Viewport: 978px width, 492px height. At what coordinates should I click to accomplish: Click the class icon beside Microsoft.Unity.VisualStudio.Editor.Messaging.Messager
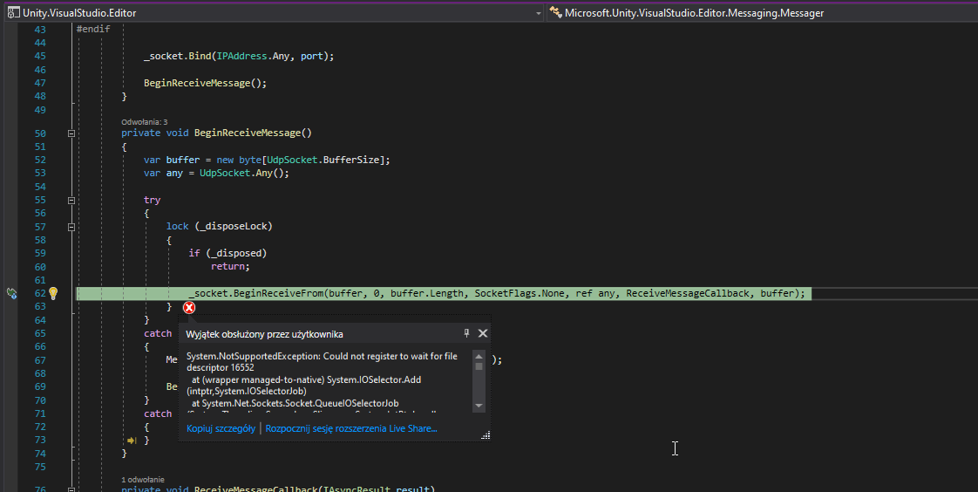[556, 12]
